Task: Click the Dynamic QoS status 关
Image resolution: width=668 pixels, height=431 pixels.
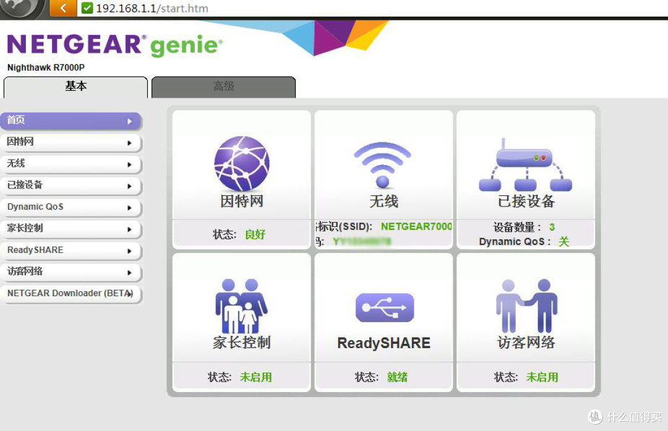Action: 563,242
